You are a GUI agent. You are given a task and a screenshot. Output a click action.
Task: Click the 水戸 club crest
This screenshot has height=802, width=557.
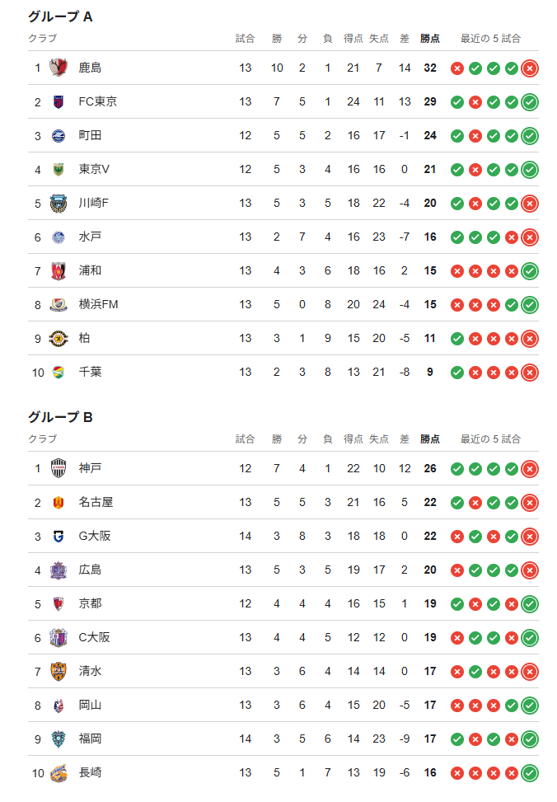coord(59,237)
